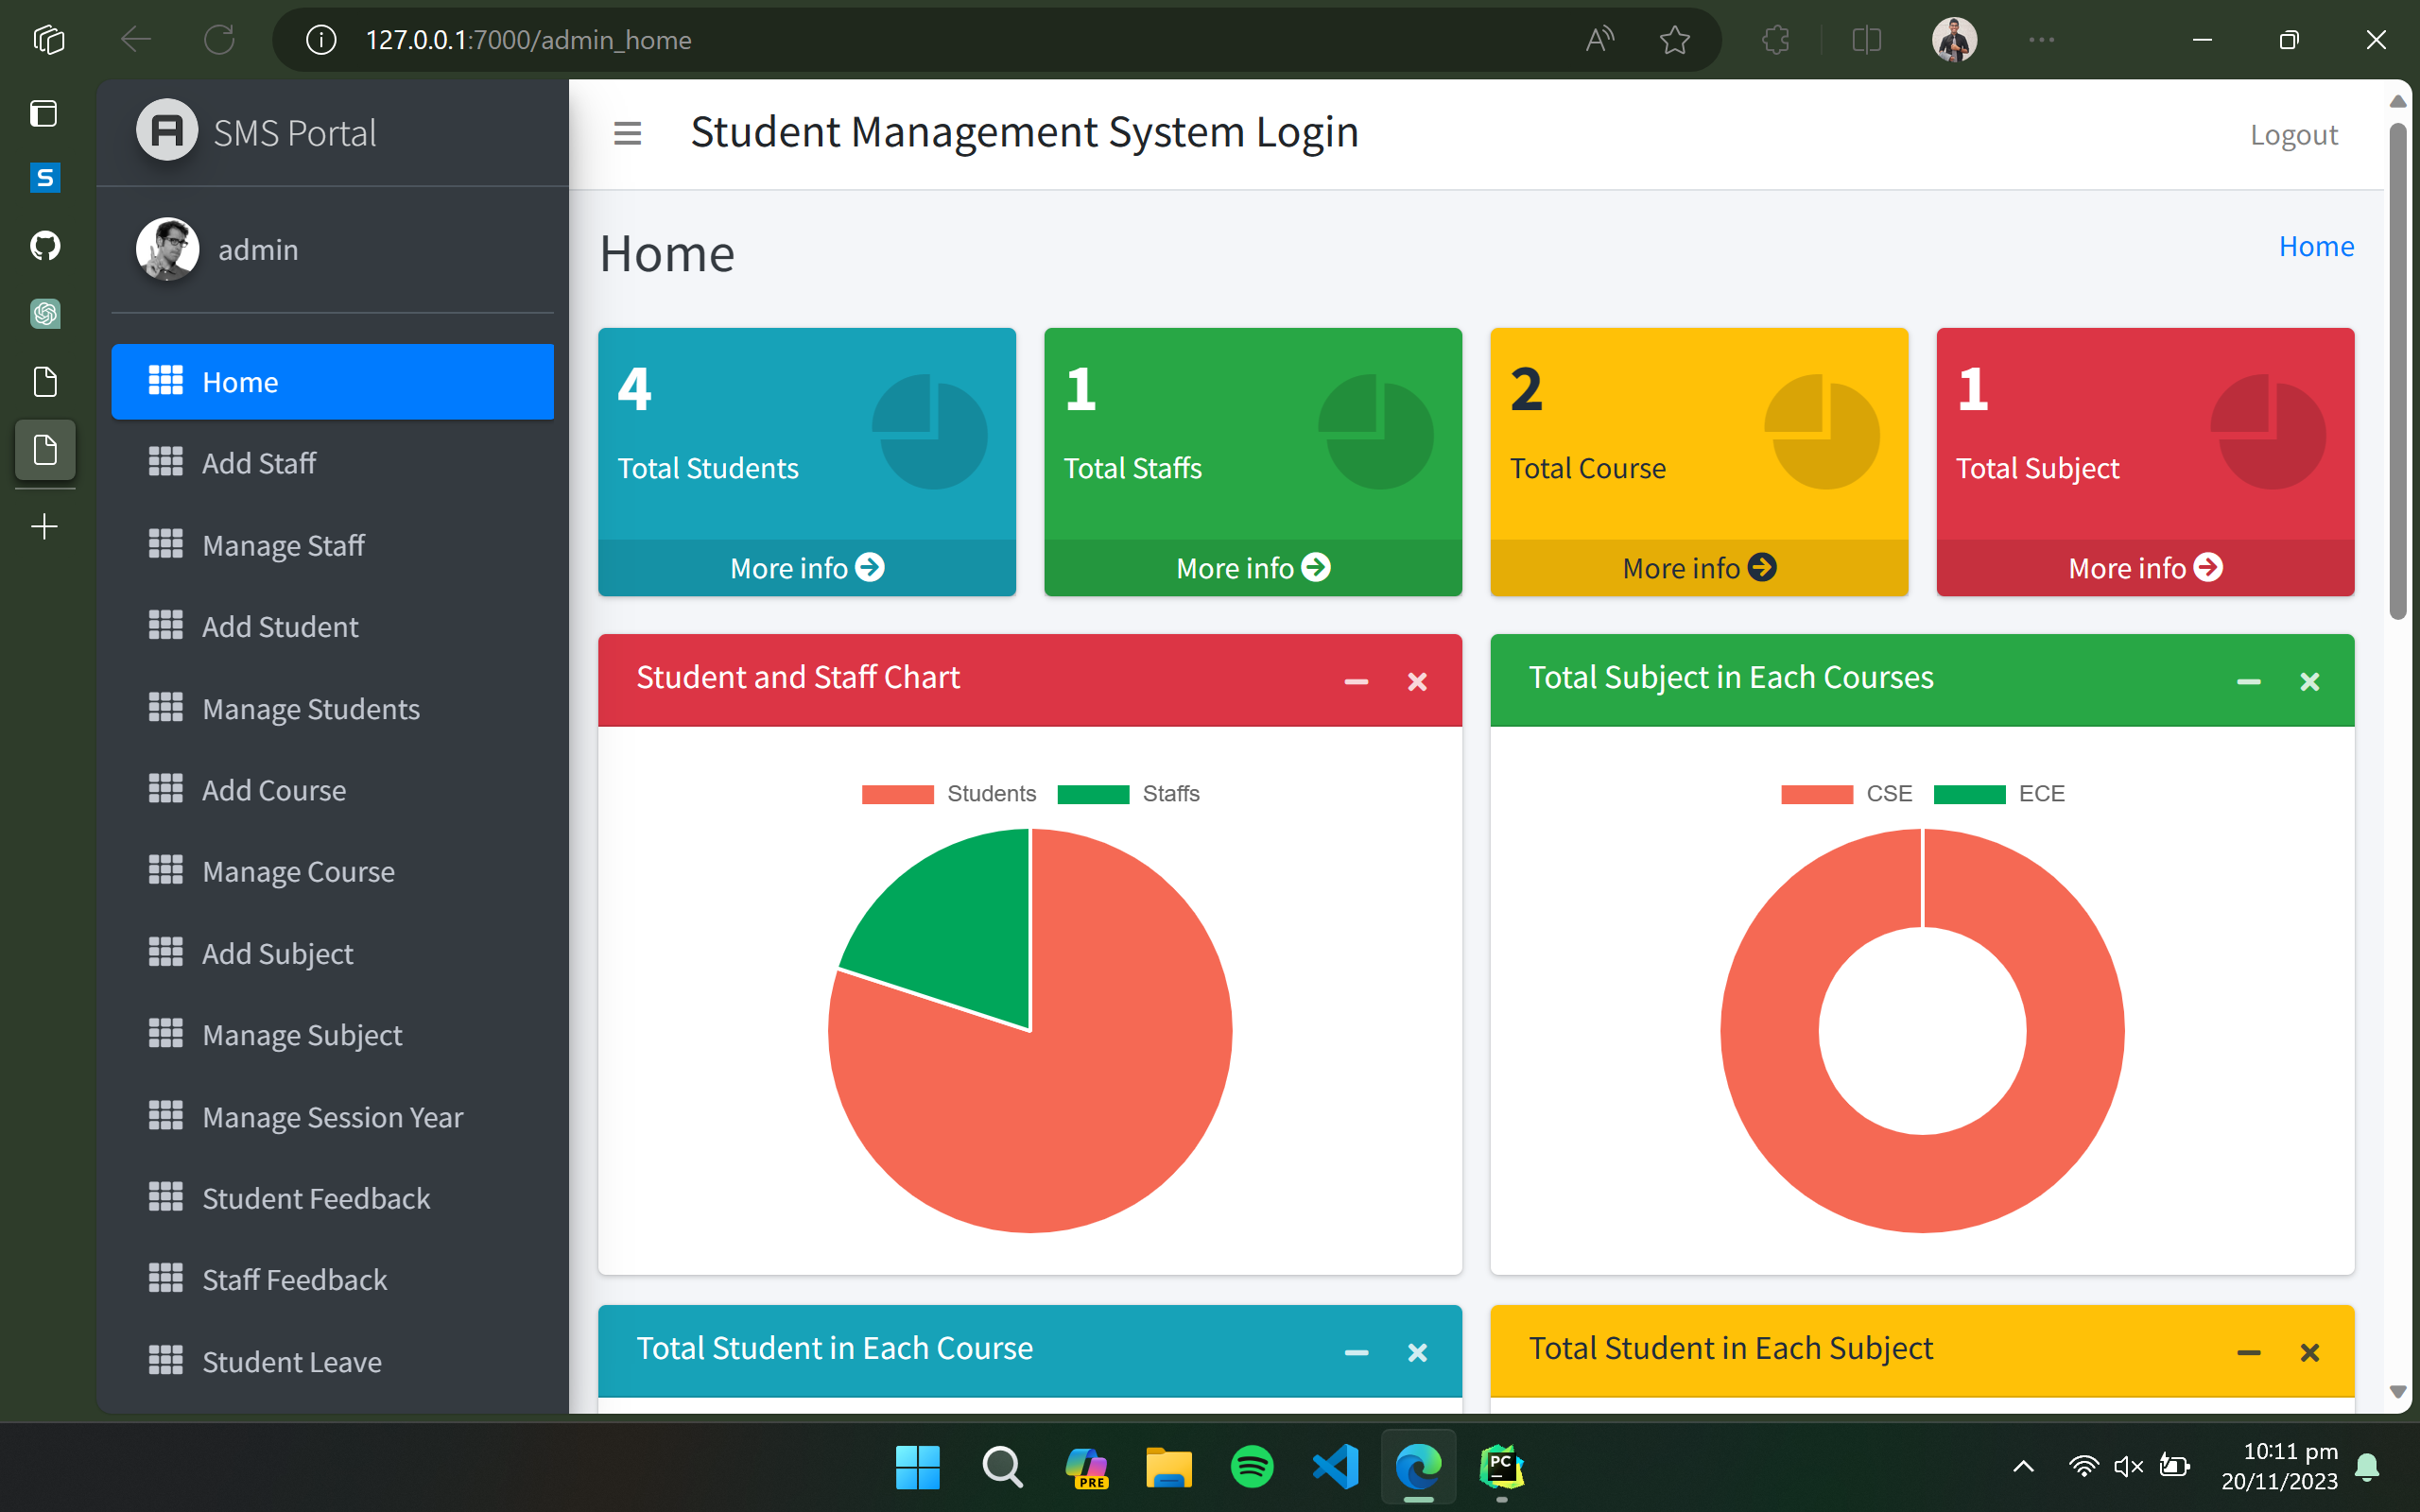Open Manage Students in the sidebar
Screen dimensions: 2420x1512
pos(310,708)
